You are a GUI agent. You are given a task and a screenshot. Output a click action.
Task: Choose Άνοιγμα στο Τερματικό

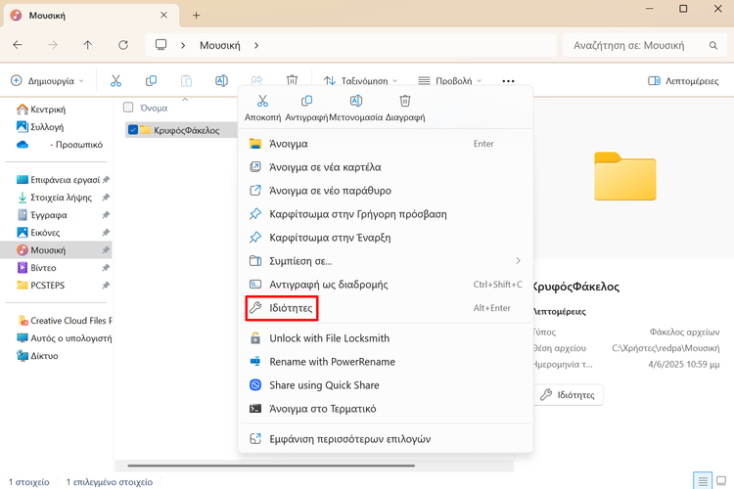click(x=387, y=409)
